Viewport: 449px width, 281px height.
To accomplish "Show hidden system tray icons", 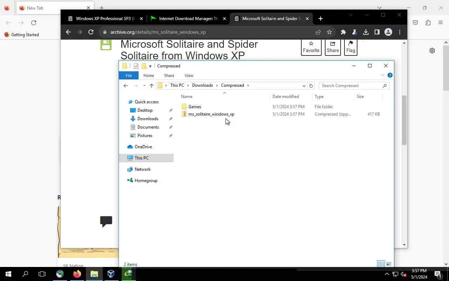I will click(387, 274).
